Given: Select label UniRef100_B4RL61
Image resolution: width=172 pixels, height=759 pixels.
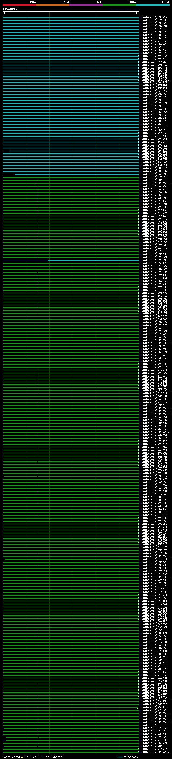Looking at the screenshot, I should (x=154, y=417).
